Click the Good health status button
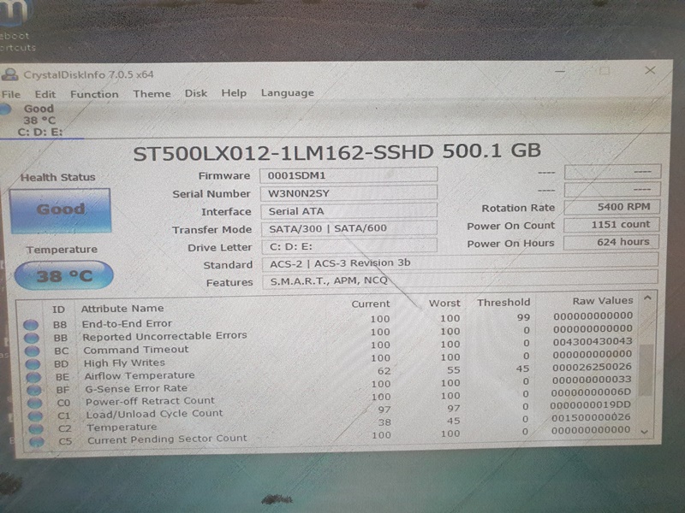685x513 pixels. coord(60,210)
